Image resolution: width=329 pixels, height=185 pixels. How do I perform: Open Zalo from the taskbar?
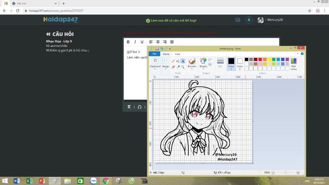(x=93, y=181)
